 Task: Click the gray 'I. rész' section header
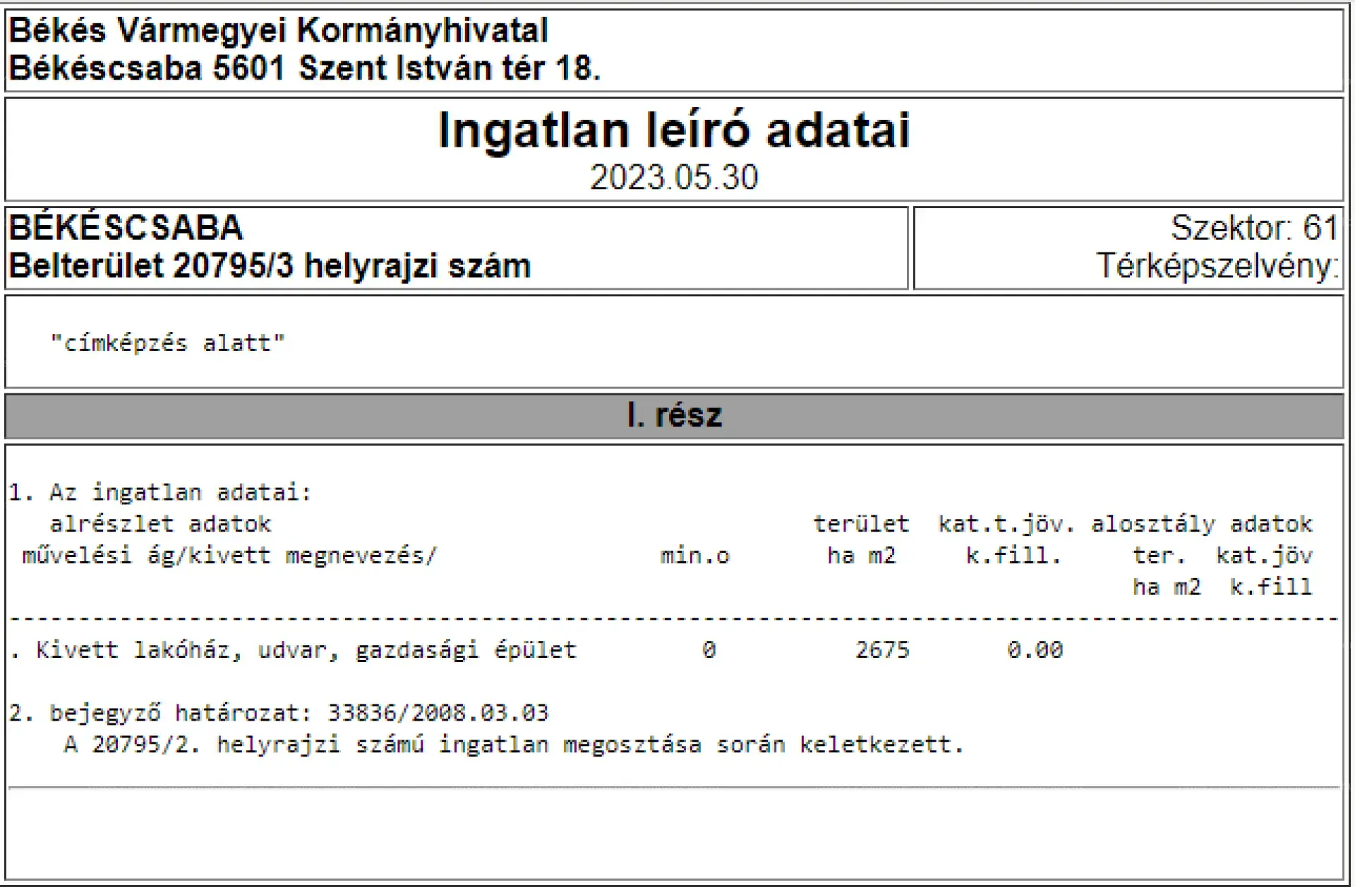pyautogui.click(x=674, y=416)
